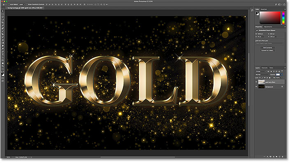This screenshot has height=163, width=290.
Task: Toggle Lock transparent pixels
Action: click(x=260, y=78)
